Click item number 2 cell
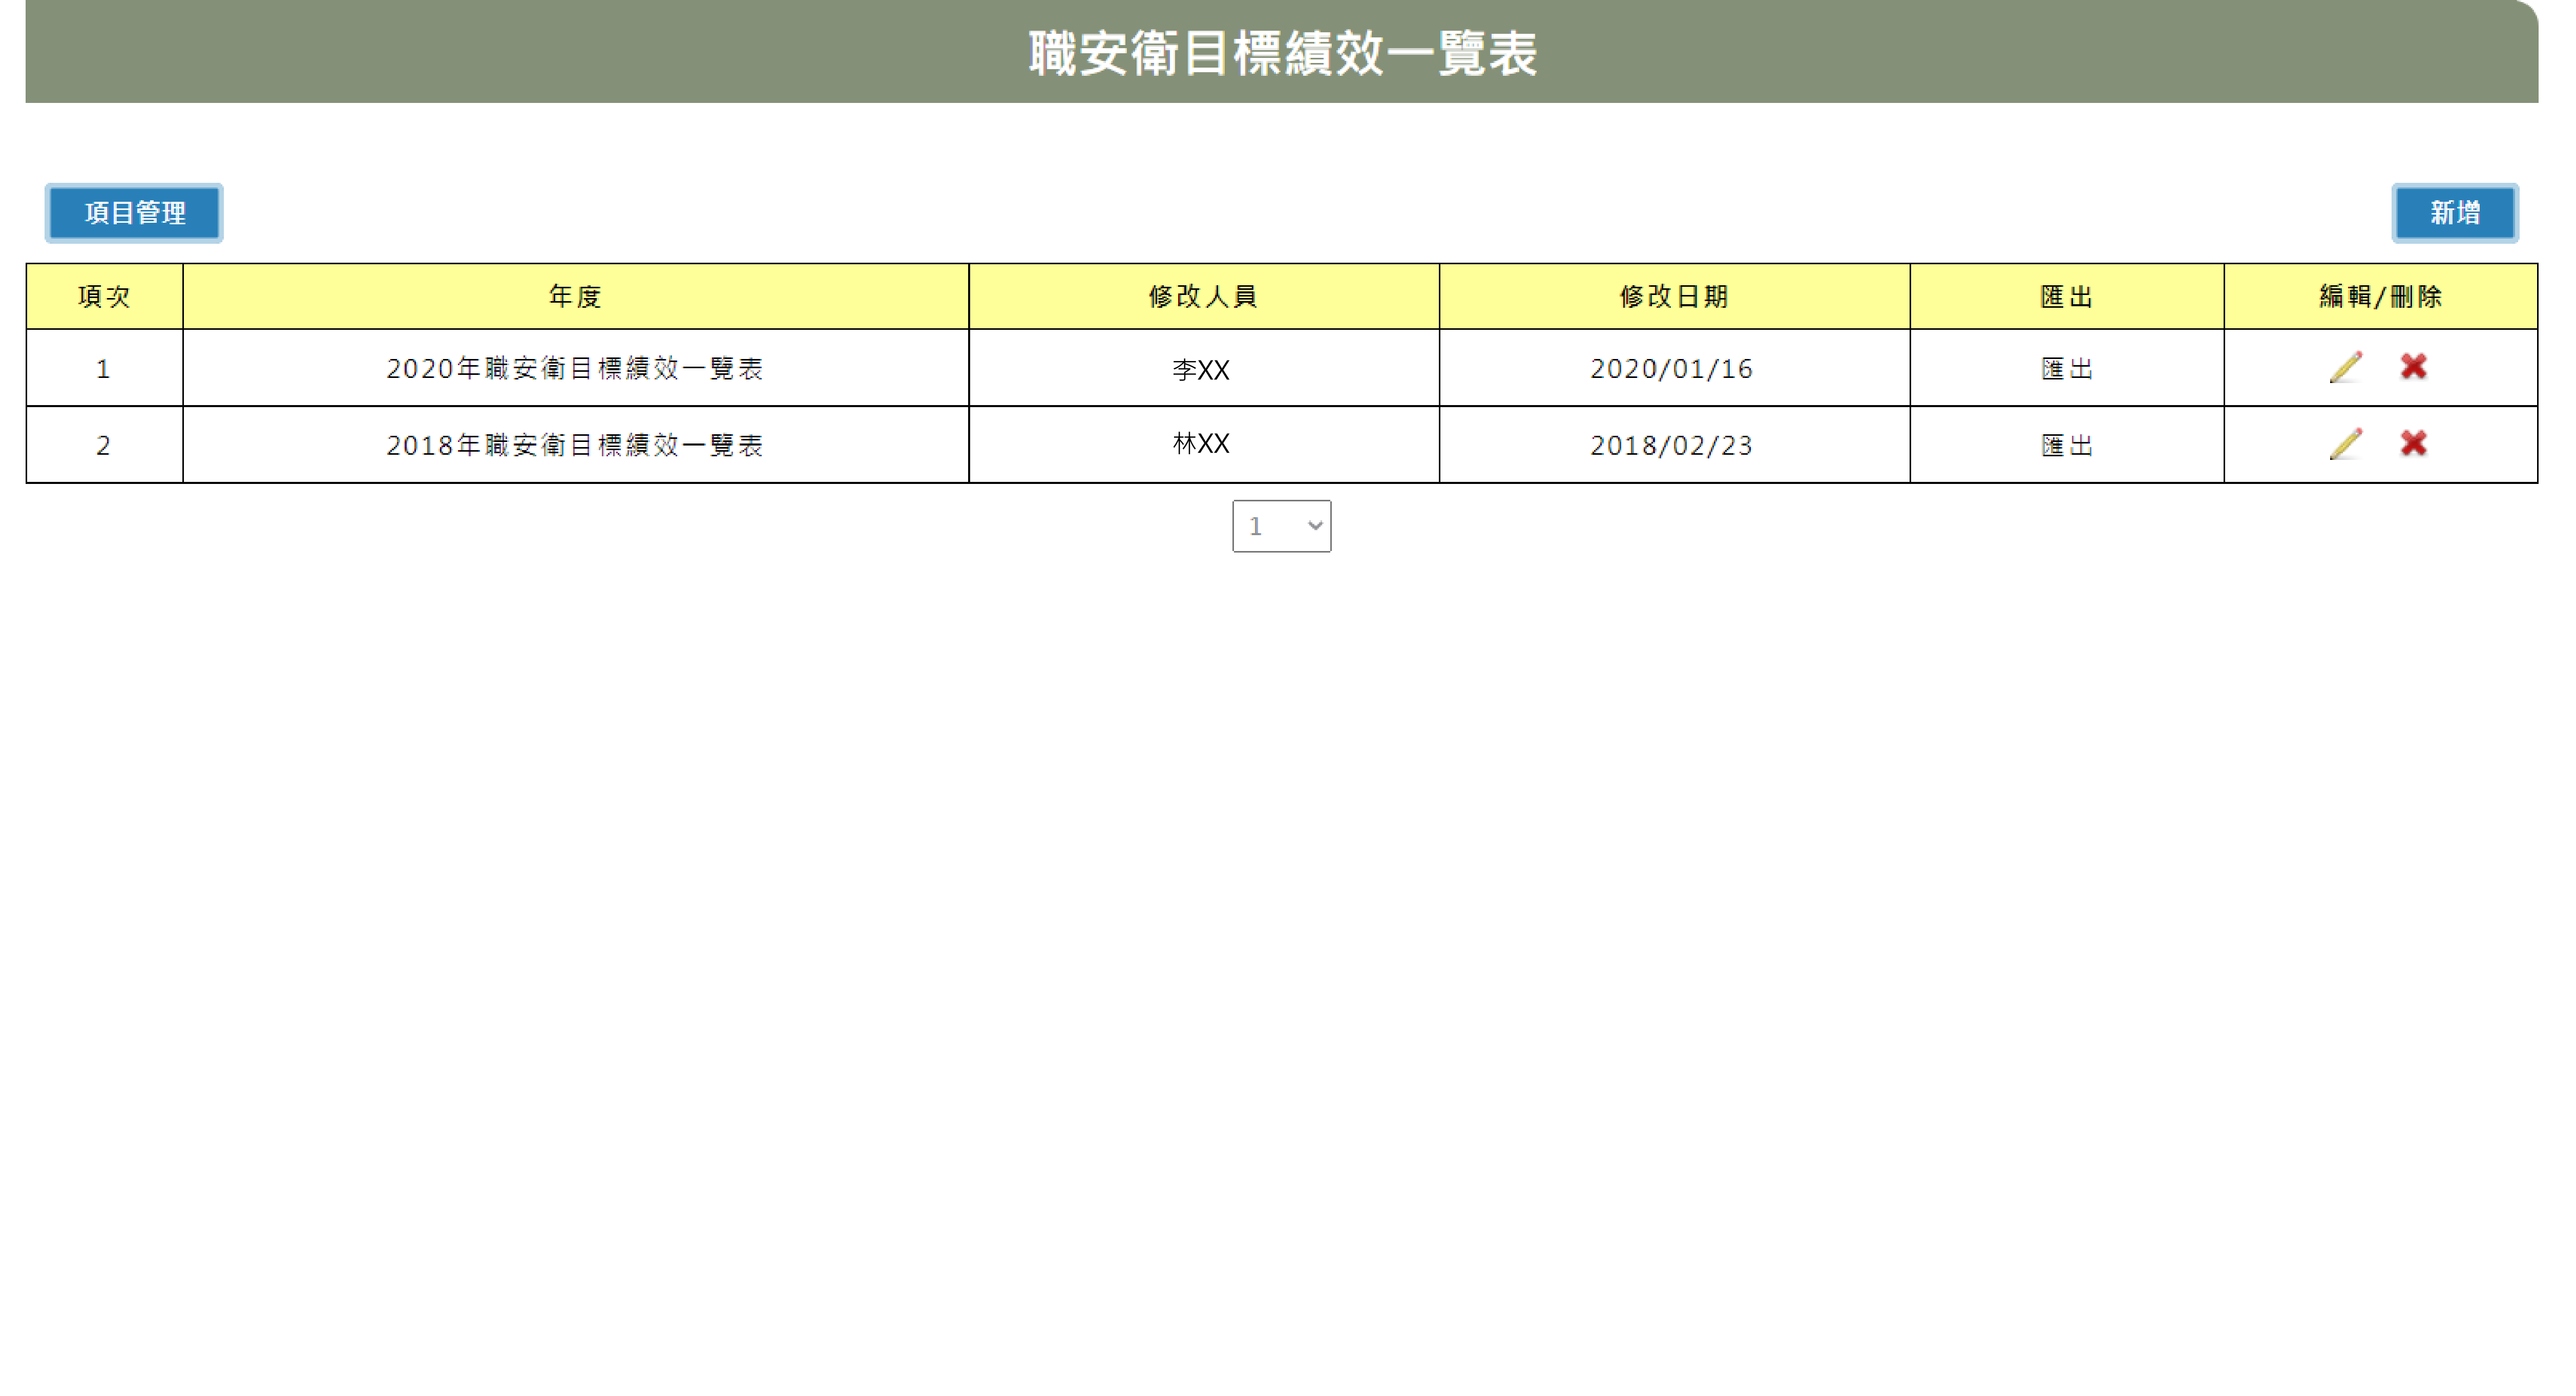This screenshot has height=1396, width=2576. pyautogui.click(x=104, y=445)
